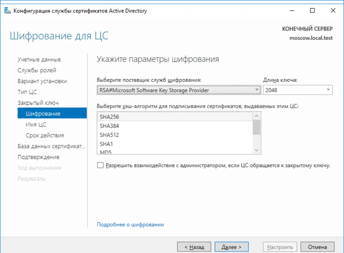344x253 pixels.
Task: Cancel the wizard with Отмена
Action: (x=317, y=247)
